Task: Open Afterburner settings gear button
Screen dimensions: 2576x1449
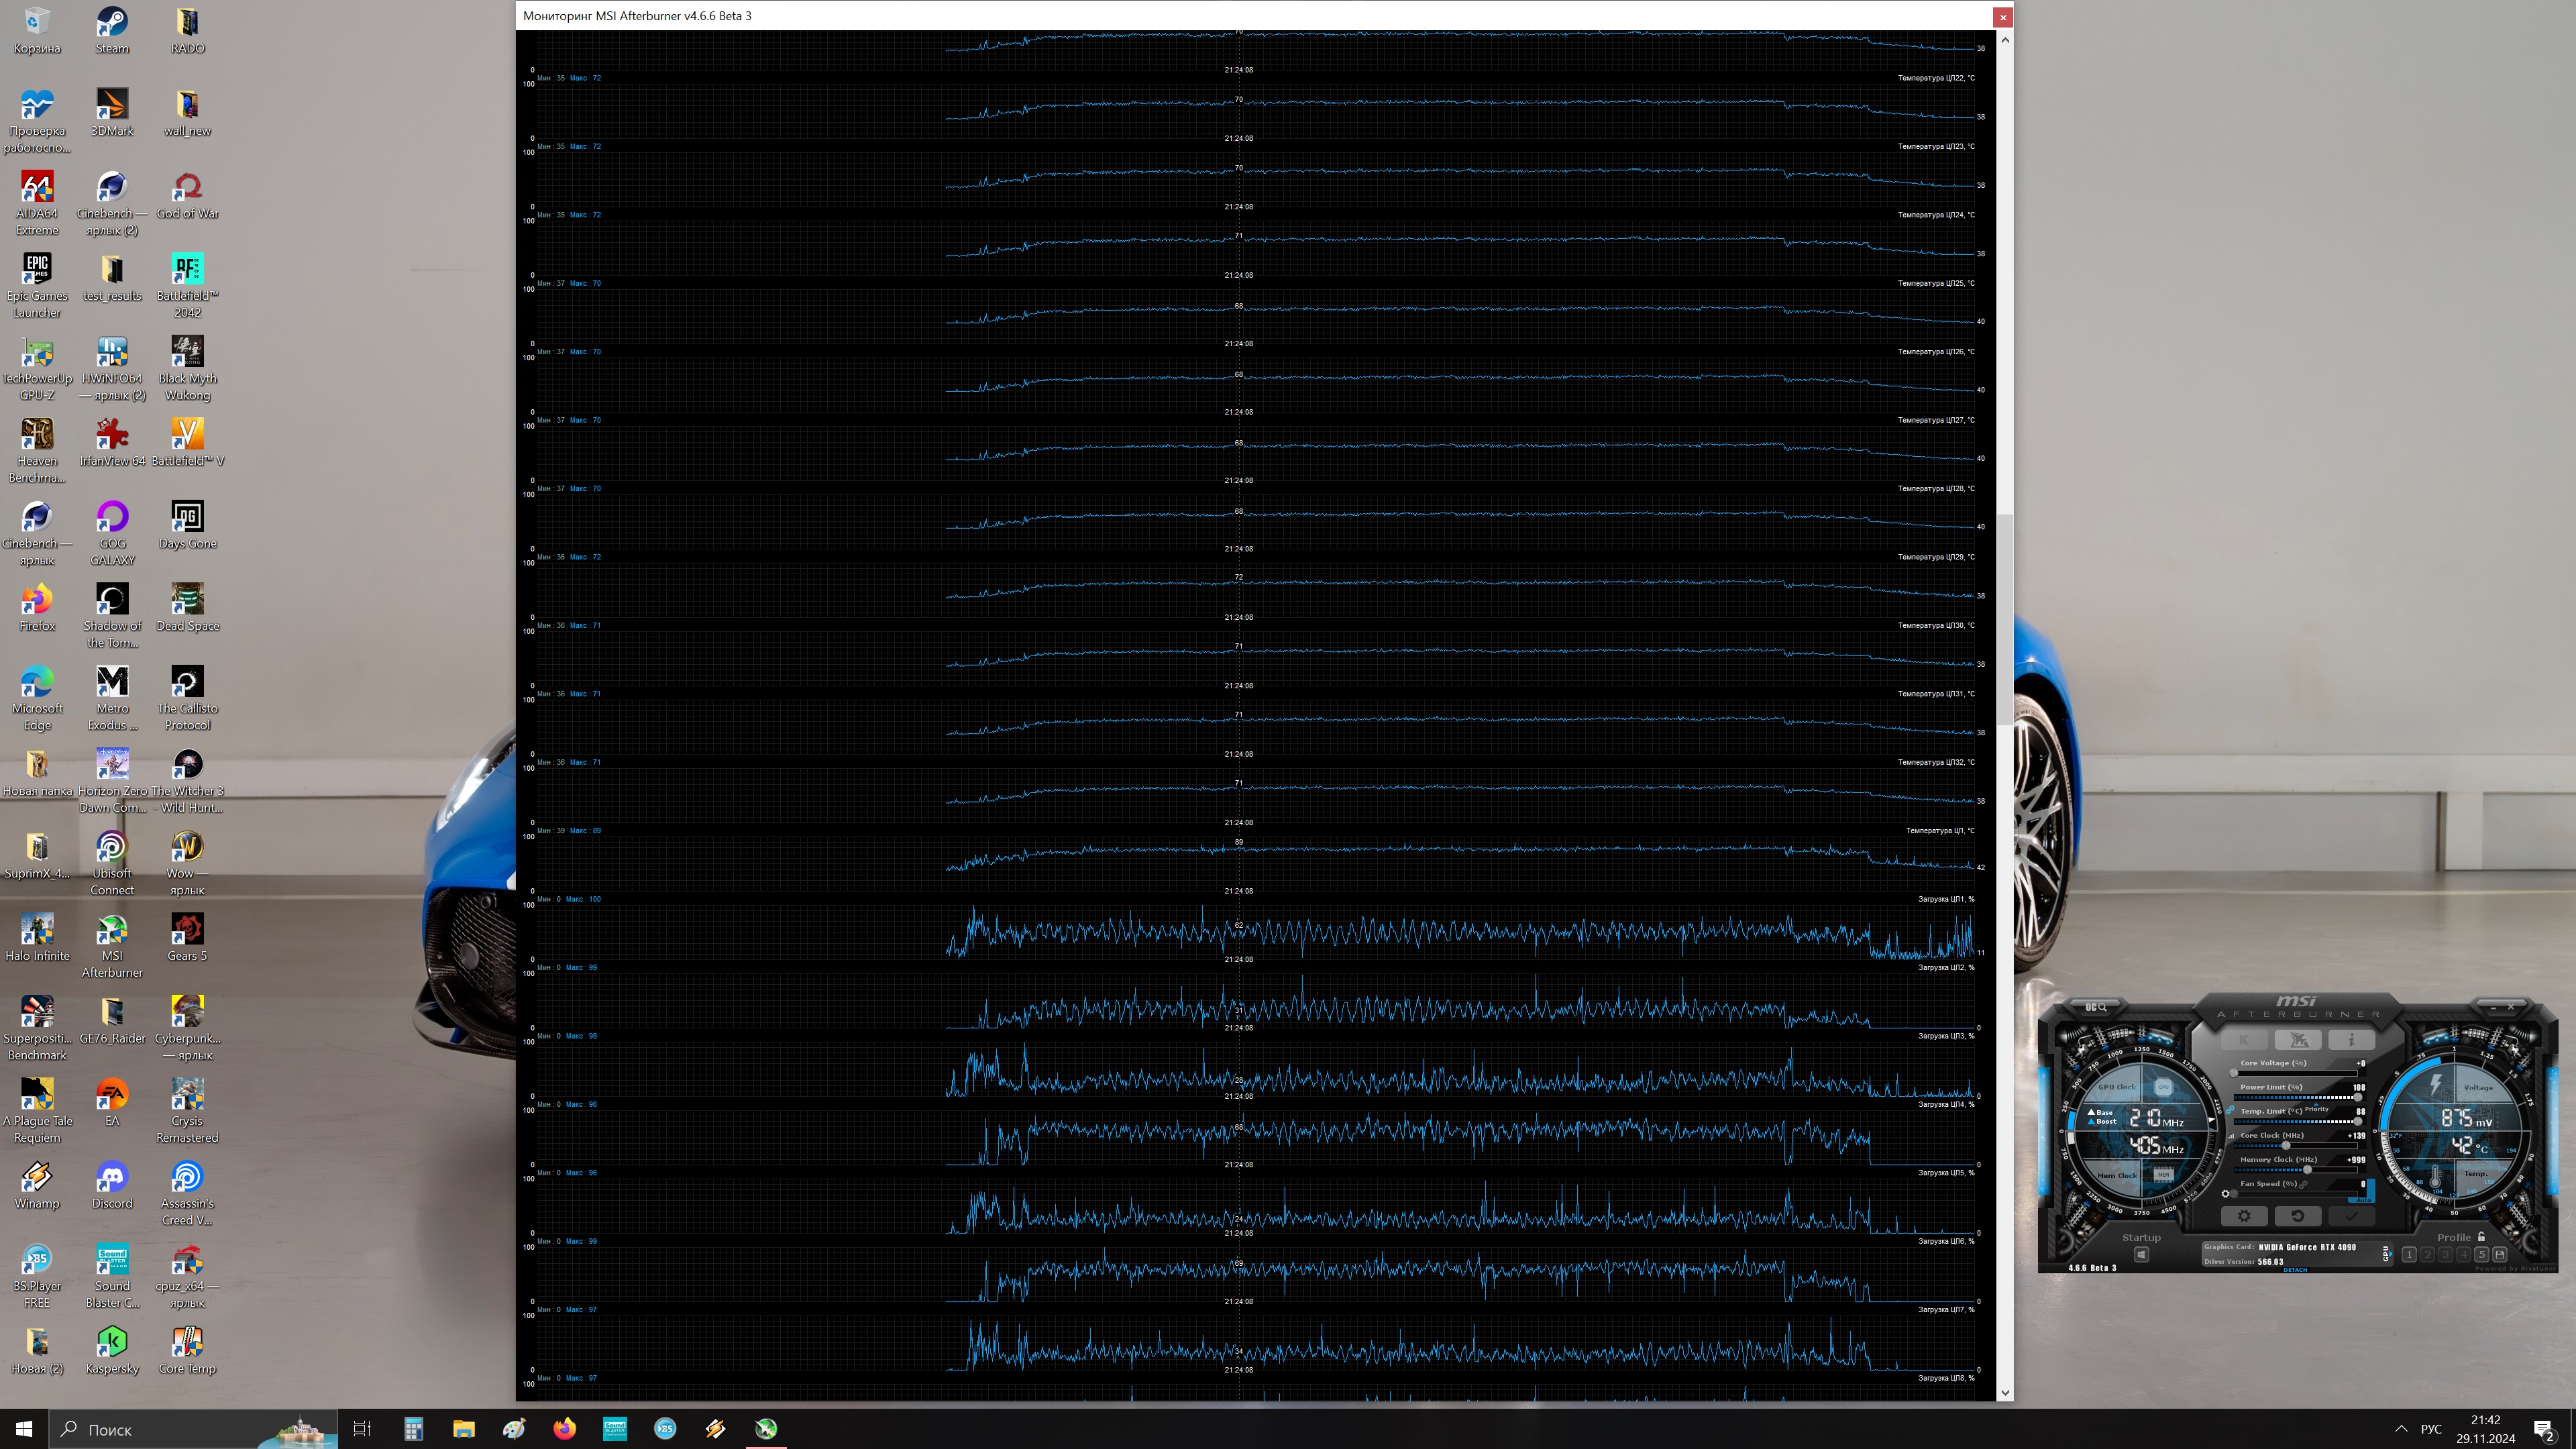Action: point(2245,1216)
